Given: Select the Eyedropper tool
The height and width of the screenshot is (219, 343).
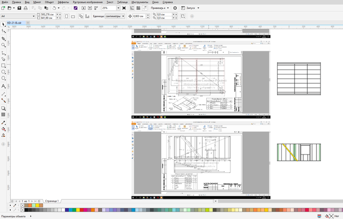Looking at the screenshot, I should tap(3, 122).
